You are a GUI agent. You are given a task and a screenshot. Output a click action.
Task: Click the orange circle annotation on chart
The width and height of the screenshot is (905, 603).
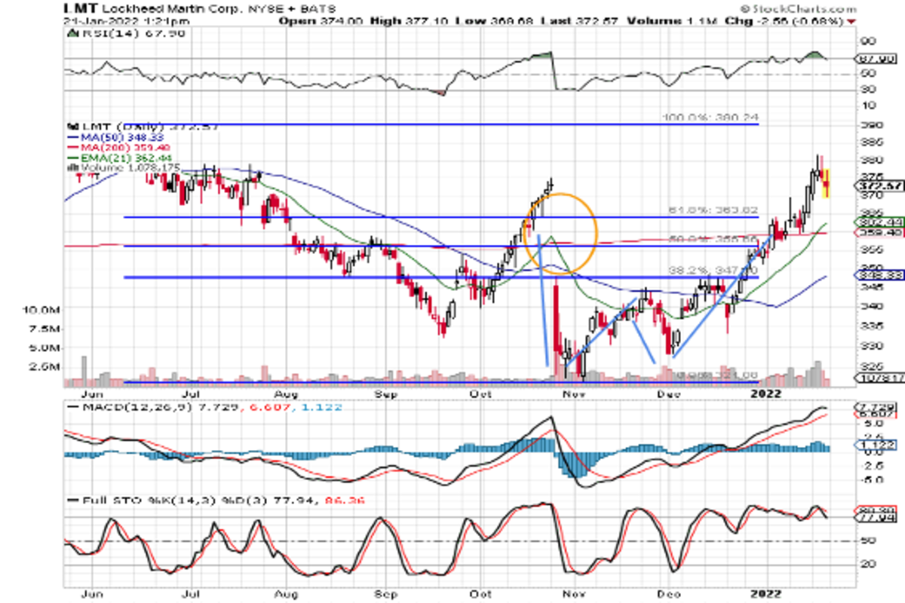[560, 233]
